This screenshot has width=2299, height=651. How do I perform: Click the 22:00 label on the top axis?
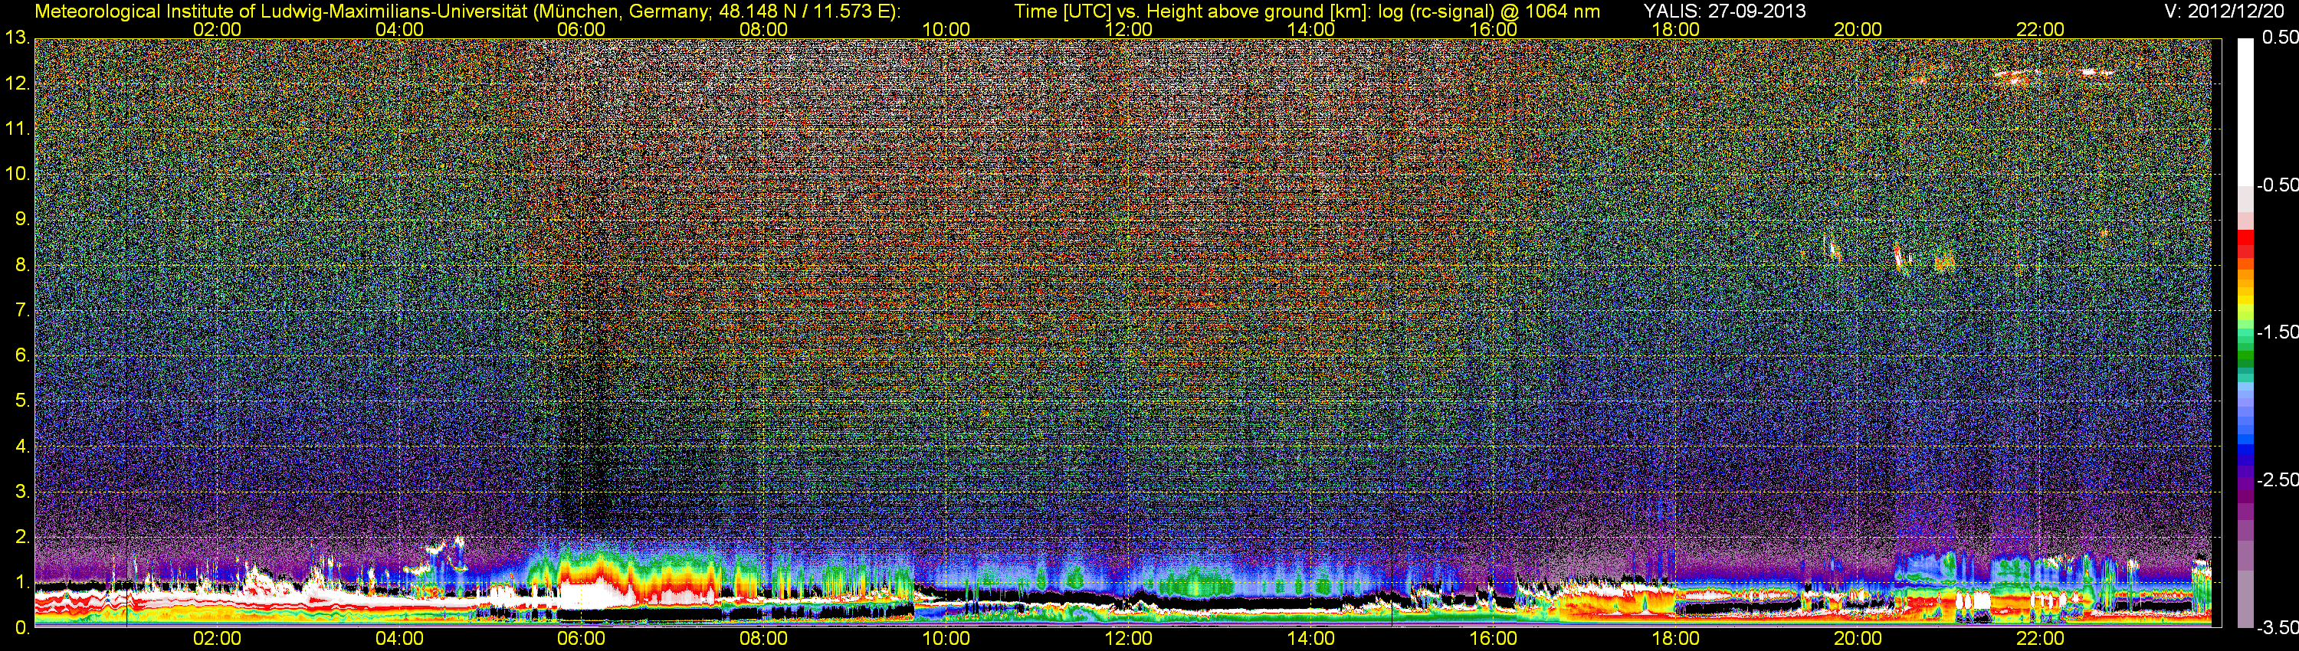(x=2039, y=29)
